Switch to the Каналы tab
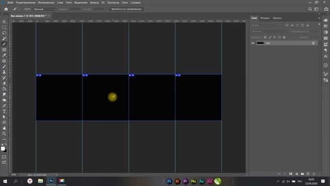The image size is (330, 186). click(x=277, y=18)
